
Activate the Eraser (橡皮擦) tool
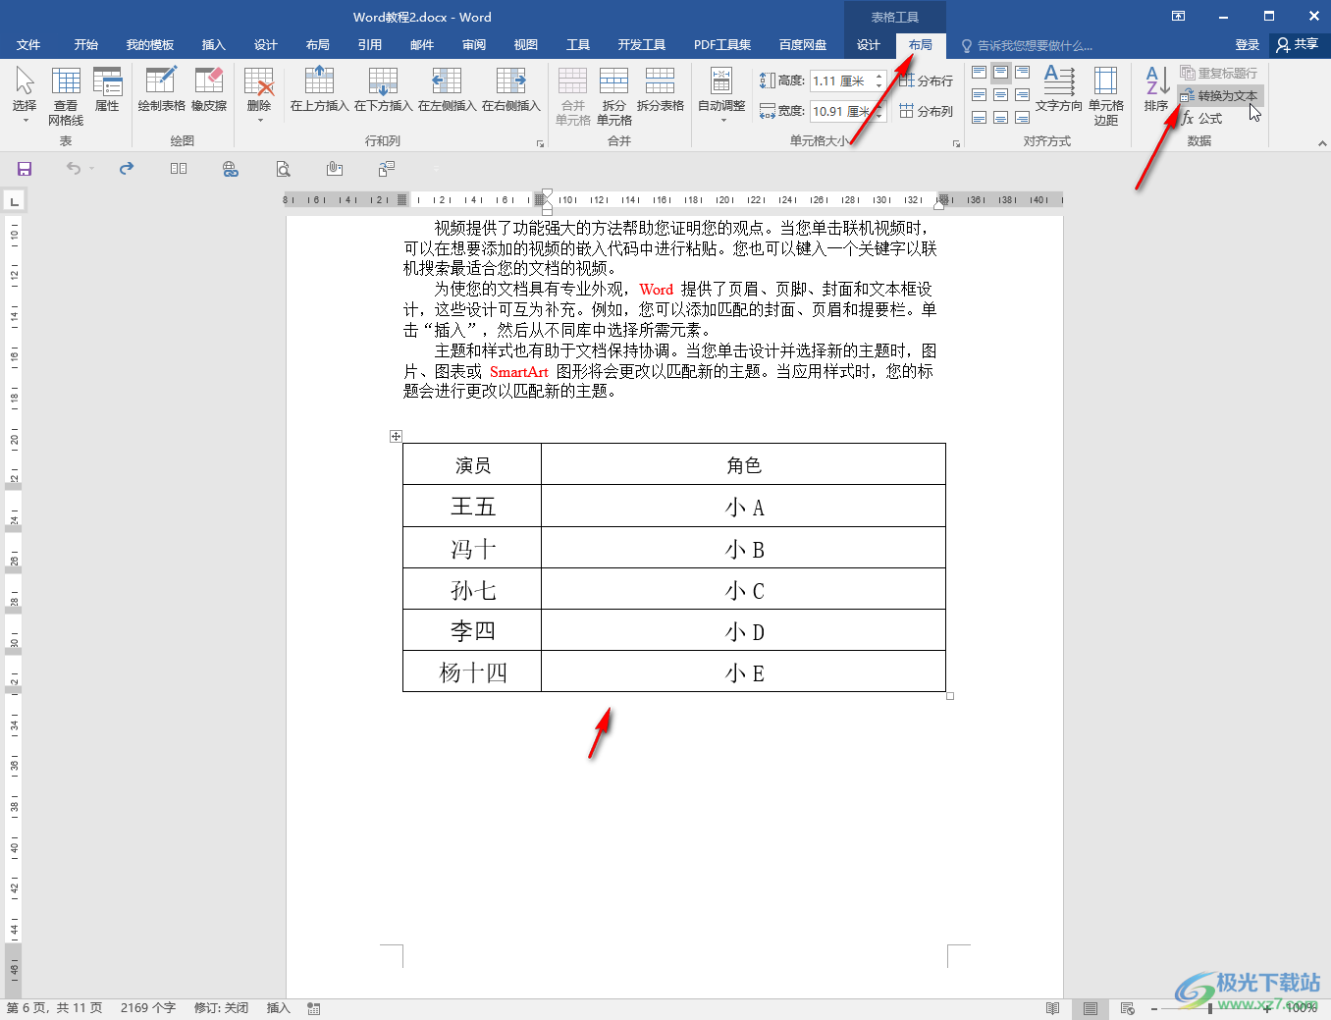(x=209, y=90)
